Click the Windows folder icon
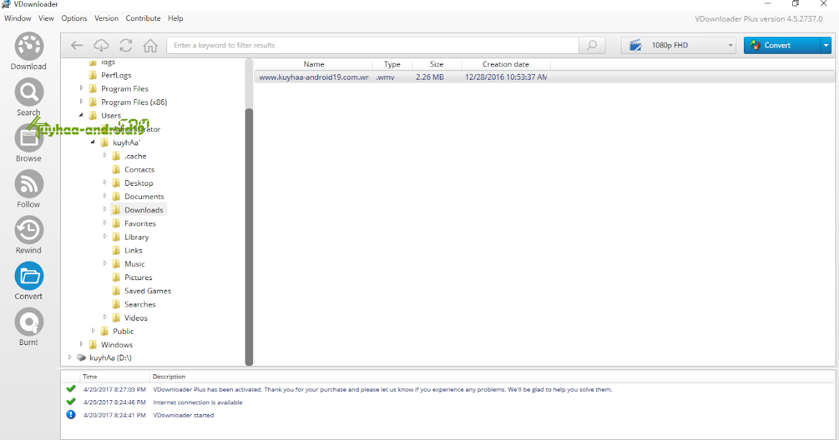This screenshot has width=839, height=440. pyautogui.click(x=93, y=344)
